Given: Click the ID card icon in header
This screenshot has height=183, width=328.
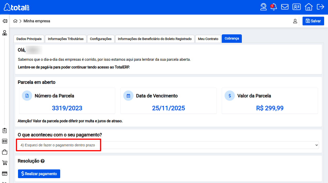Looking at the screenshot, I should click(297, 7).
